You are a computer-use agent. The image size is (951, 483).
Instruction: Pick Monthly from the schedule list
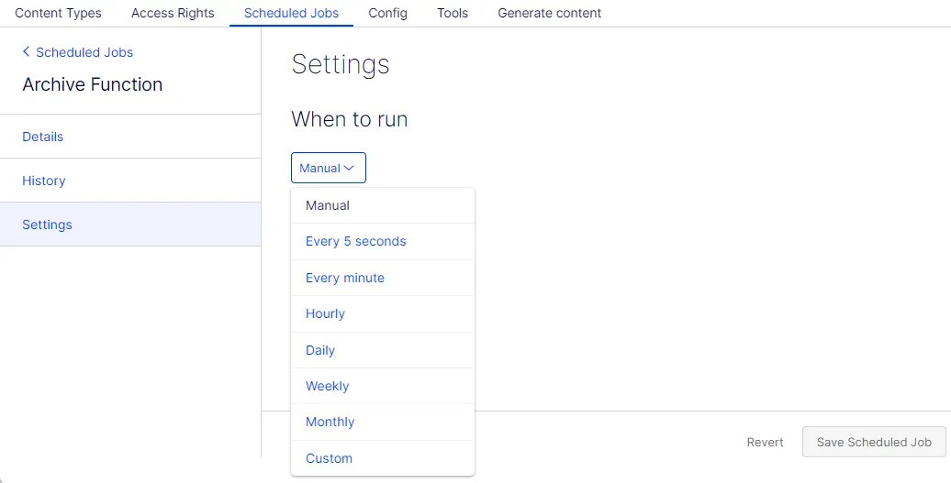point(383,422)
